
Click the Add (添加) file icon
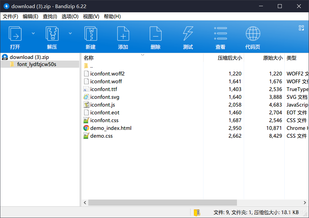coord(123,34)
